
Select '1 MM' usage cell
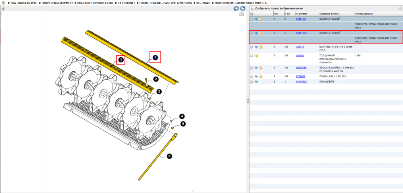click(x=358, y=56)
